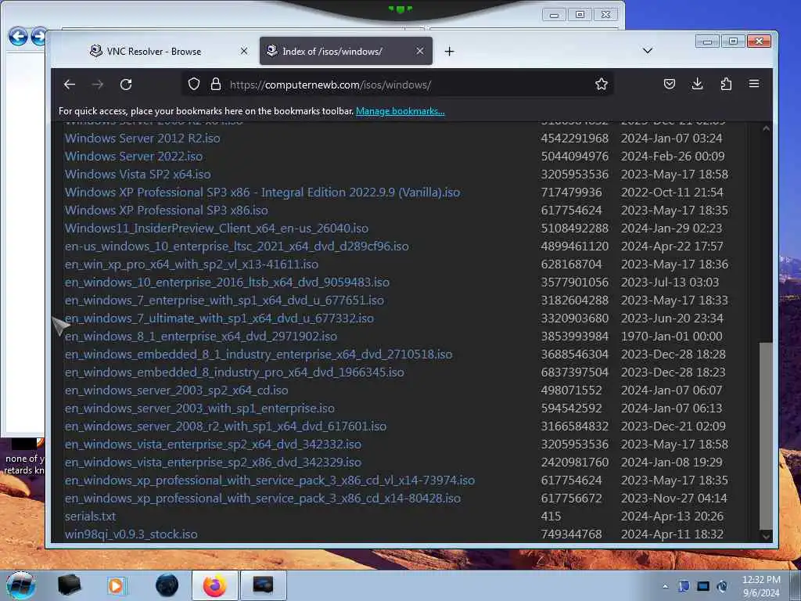The height and width of the screenshot is (601, 801).
Task: Click the page scrollbar down arrow
Action: (x=766, y=536)
